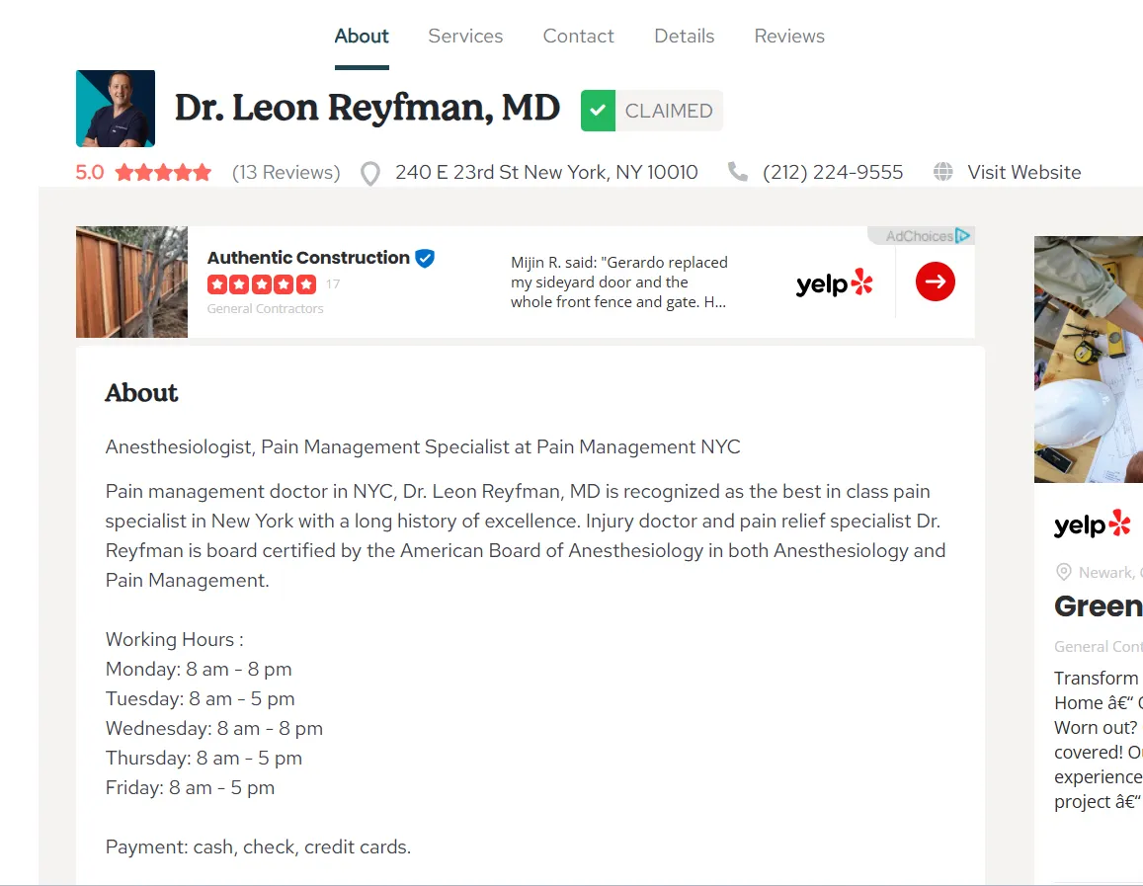1143x886 pixels.
Task: Go to the Details tab
Action: [x=684, y=37]
